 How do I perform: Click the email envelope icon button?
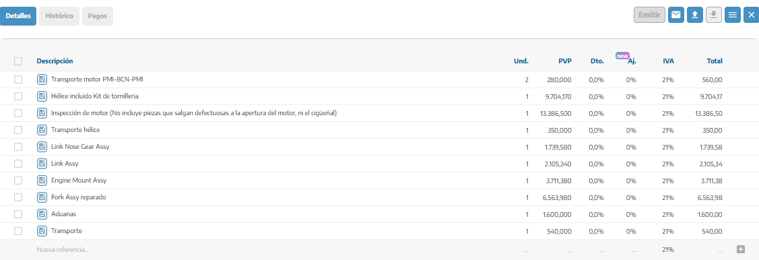pos(675,15)
